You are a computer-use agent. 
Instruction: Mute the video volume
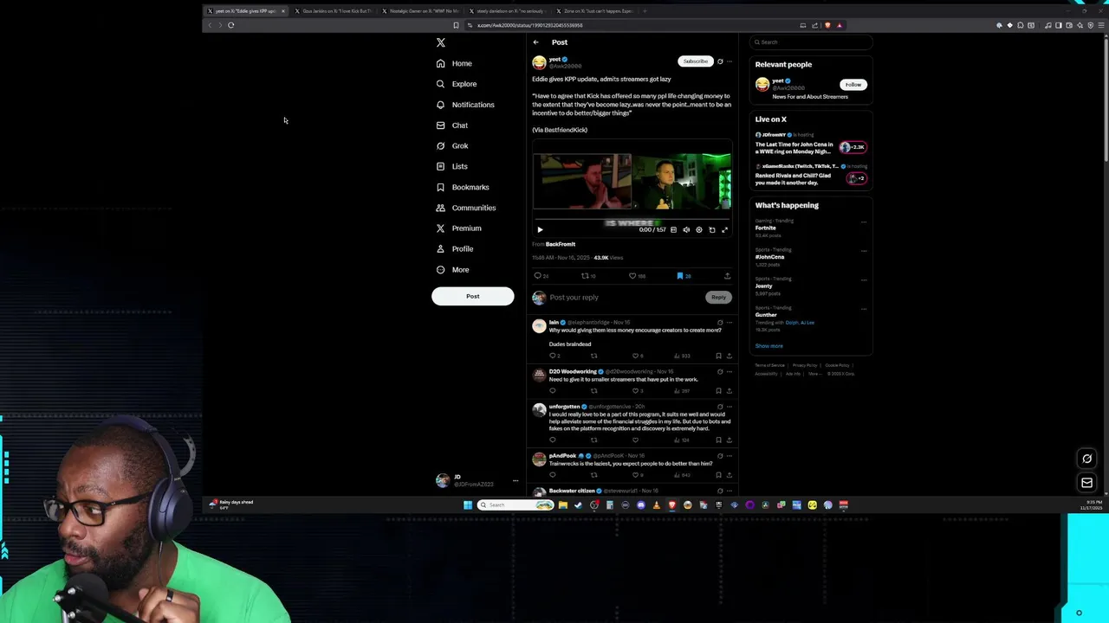[x=686, y=230]
